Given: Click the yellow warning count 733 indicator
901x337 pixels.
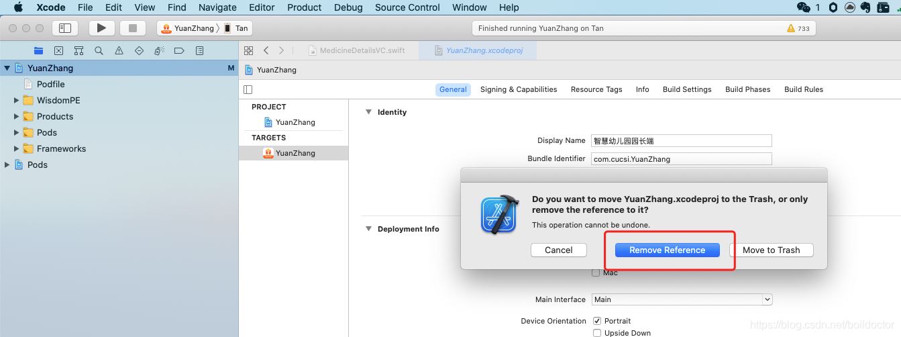Looking at the screenshot, I should coord(798,28).
